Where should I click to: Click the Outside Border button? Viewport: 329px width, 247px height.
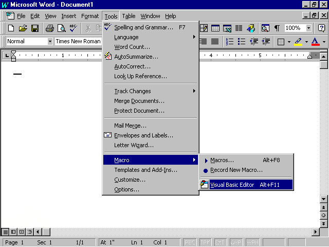pyautogui.click(x=281, y=42)
